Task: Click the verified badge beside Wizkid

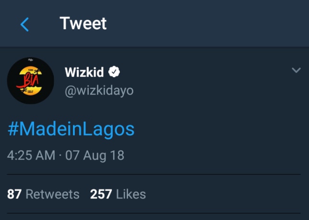Action: pyautogui.click(x=114, y=72)
